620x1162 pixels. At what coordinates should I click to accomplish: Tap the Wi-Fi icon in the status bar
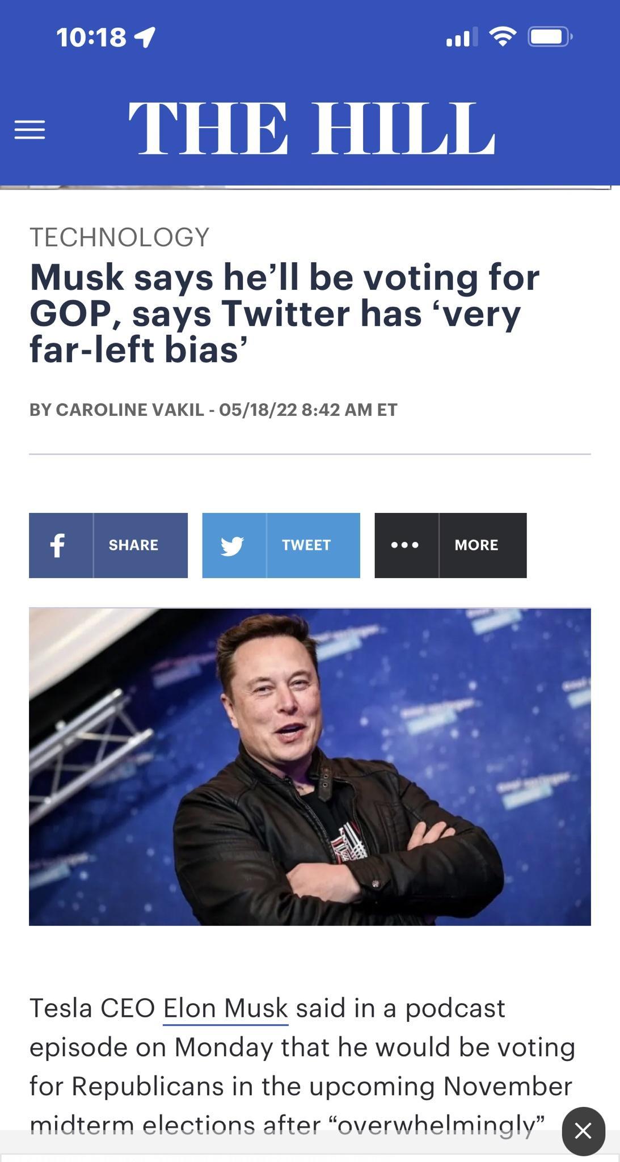tap(501, 36)
